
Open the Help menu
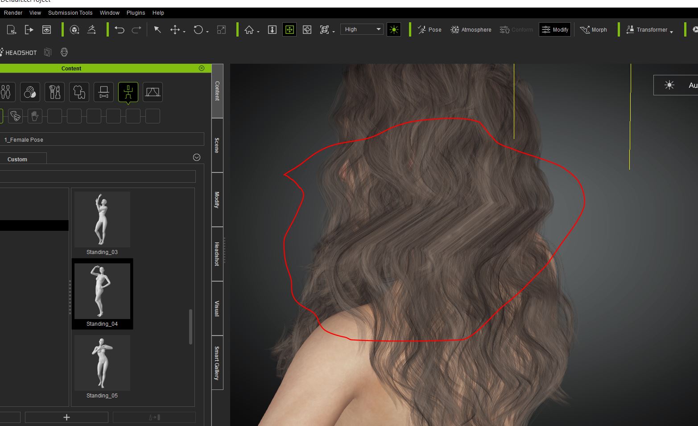click(158, 13)
